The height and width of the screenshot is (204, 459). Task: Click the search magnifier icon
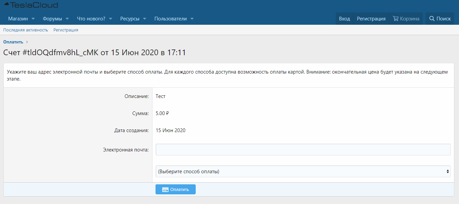point(432,19)
